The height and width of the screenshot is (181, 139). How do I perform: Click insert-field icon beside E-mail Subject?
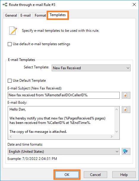(x=126, y=95)
